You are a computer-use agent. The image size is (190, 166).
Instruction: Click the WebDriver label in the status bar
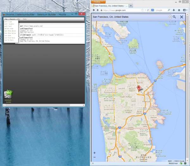pos(173,163)
